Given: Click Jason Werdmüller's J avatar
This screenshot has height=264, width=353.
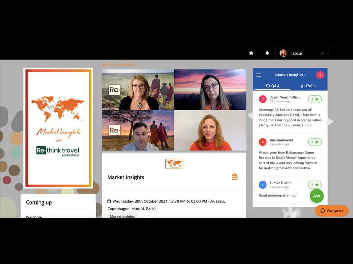Looking at the screenshot, I should [x=262, y=99].
